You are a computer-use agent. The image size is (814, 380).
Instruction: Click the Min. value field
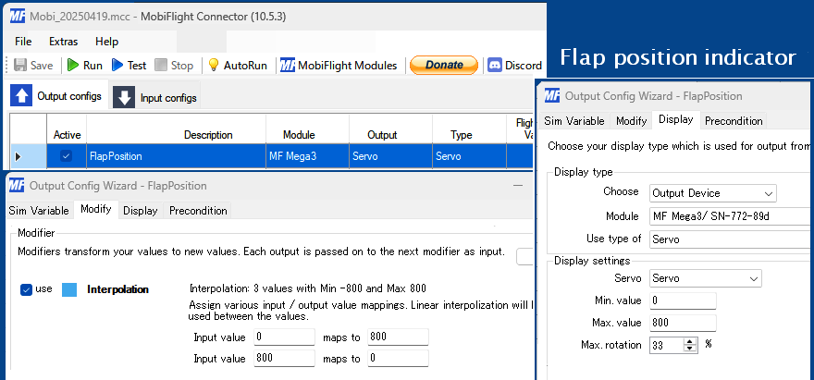click(683, 300)
